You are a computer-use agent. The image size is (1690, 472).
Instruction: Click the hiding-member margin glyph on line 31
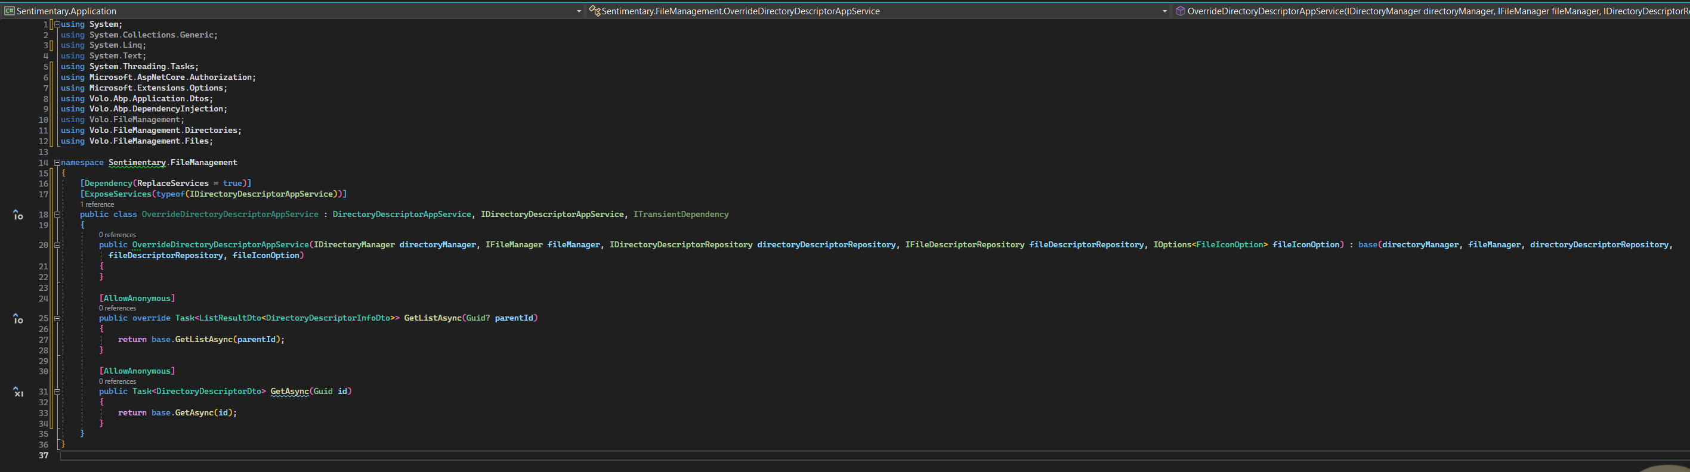(x=18, y=392)
